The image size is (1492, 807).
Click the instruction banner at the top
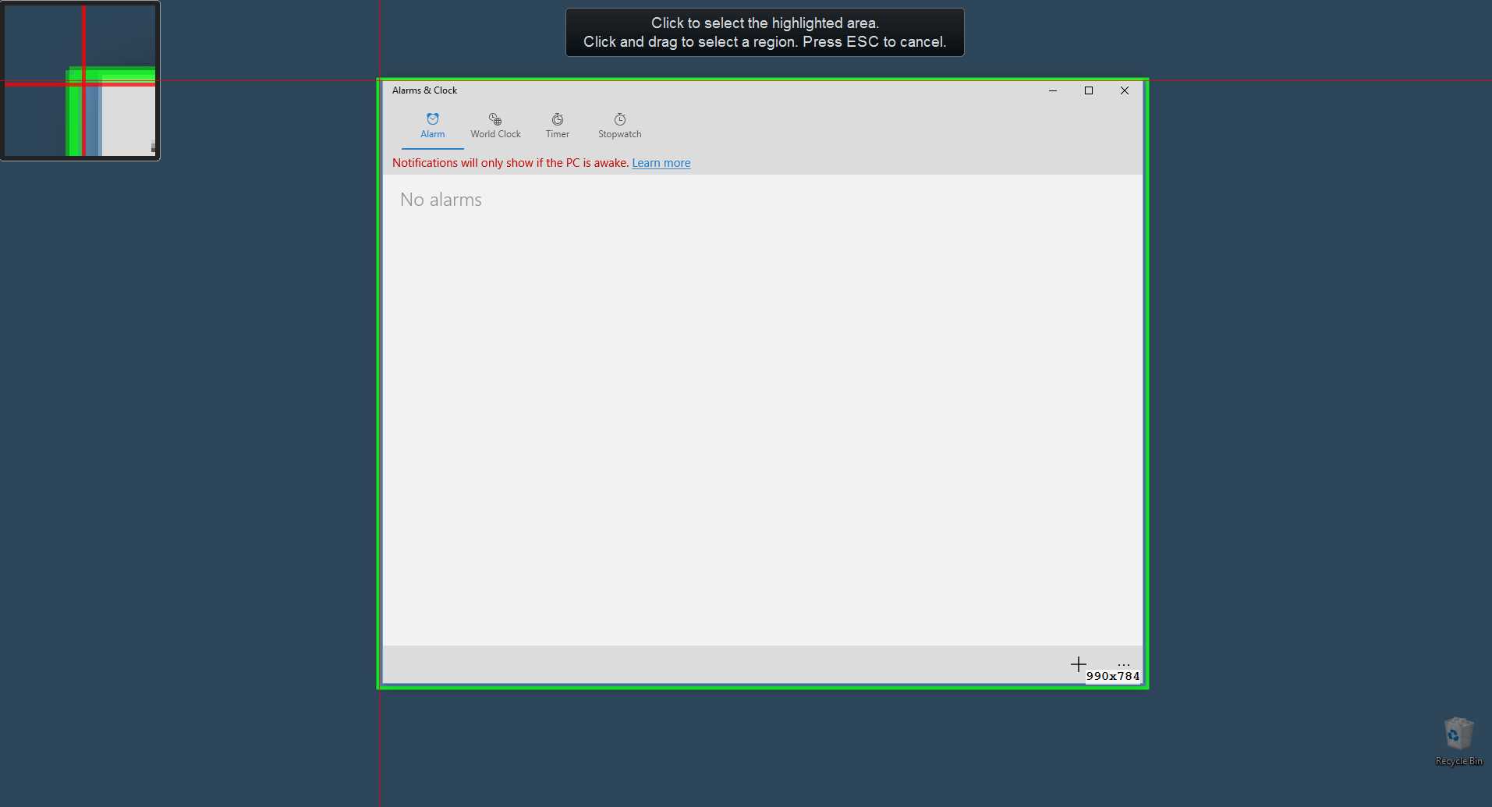point(764,32)
